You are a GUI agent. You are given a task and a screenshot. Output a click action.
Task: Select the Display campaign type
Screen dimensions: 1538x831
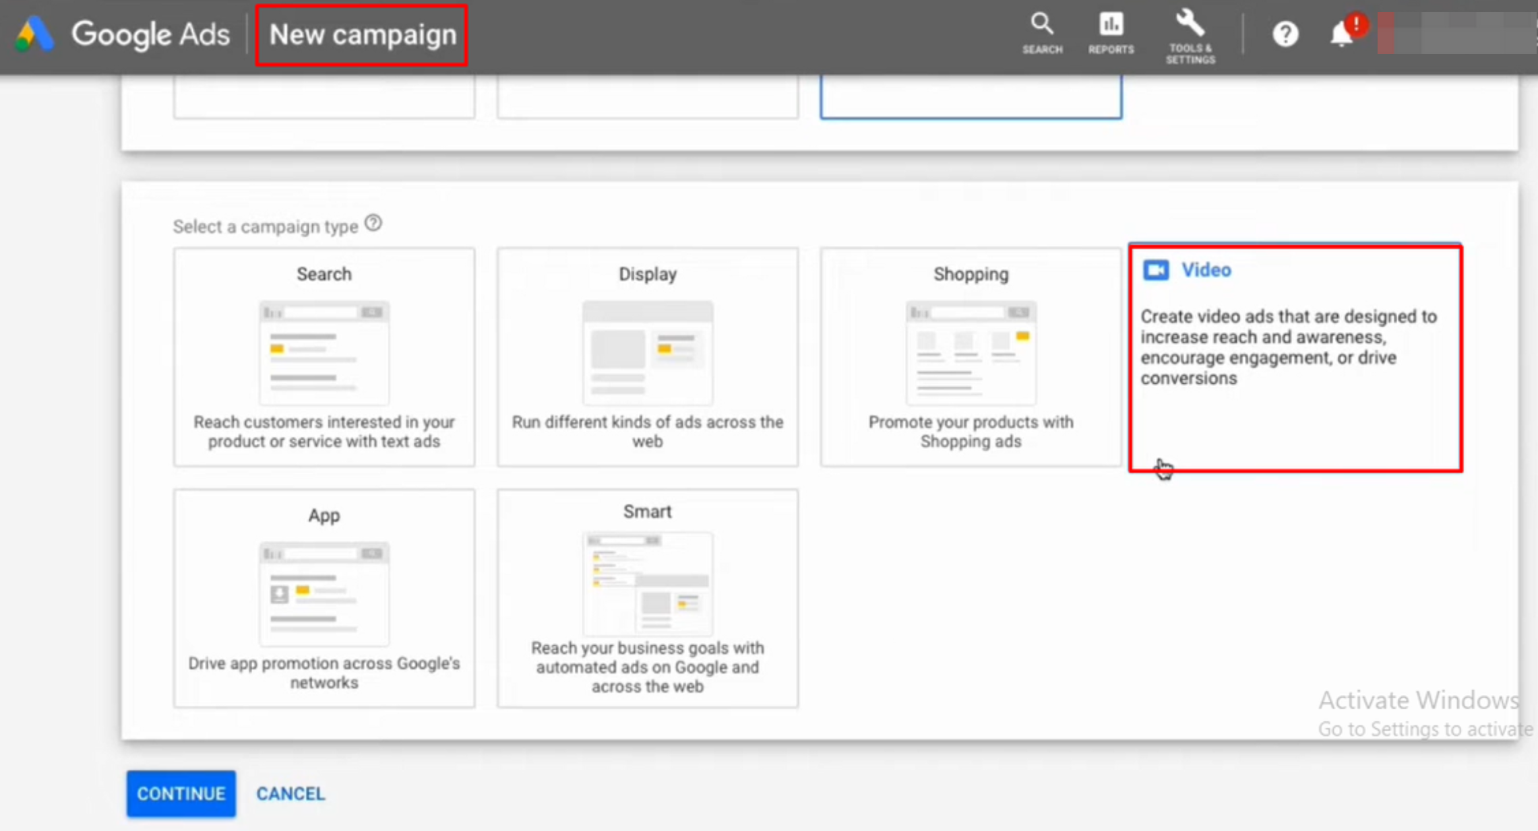point(647,357)
